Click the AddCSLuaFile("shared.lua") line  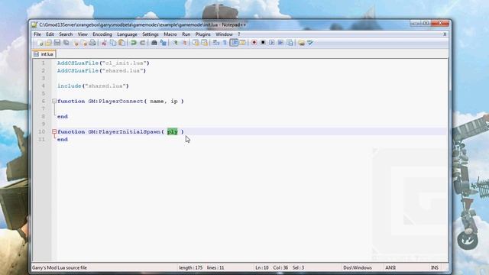click(102, 71)
